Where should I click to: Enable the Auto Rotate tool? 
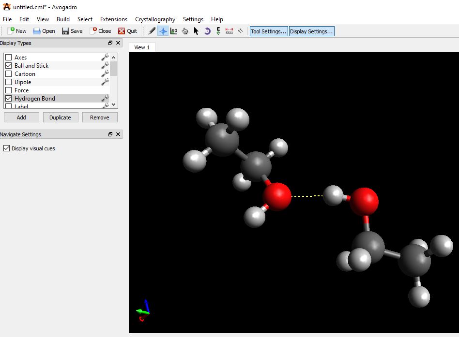click(x=207, y=31)
